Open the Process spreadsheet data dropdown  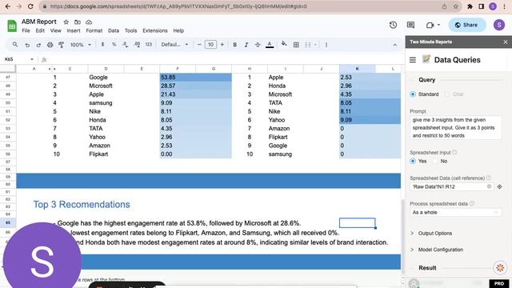(x=455, y=212)
